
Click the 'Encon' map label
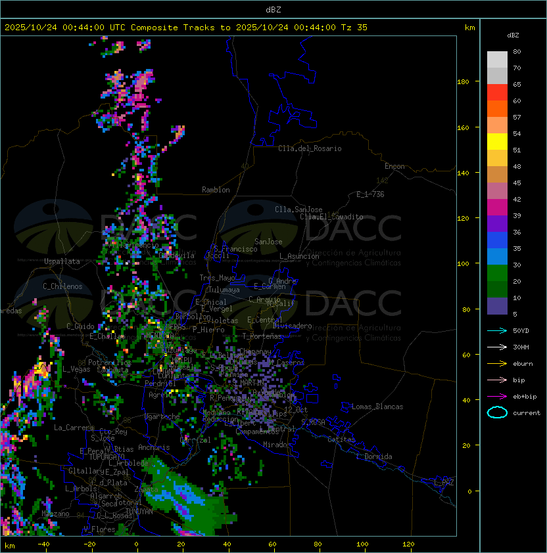coord(394,166)
